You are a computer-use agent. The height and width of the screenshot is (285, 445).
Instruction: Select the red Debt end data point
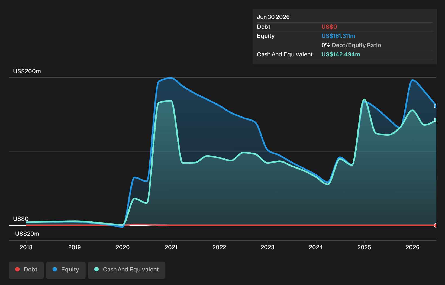click(436, 225)
